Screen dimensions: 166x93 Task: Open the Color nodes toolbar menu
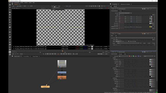(10, 15)
